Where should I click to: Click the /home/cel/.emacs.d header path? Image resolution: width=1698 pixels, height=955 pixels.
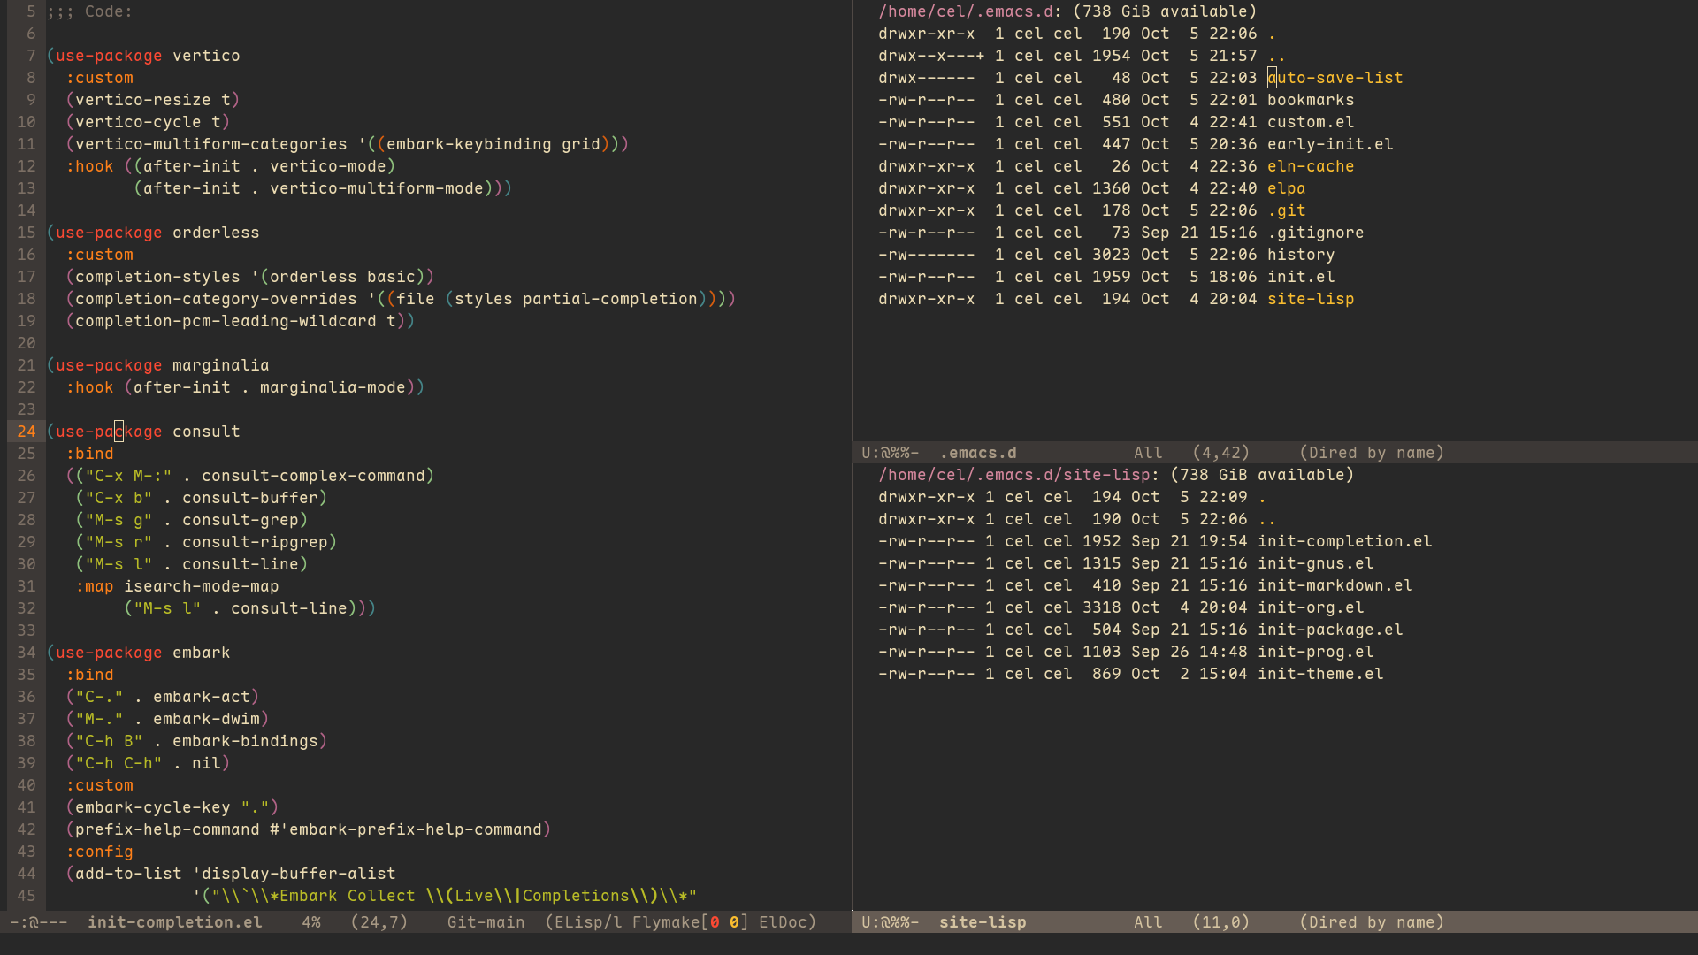coord(966,11)
